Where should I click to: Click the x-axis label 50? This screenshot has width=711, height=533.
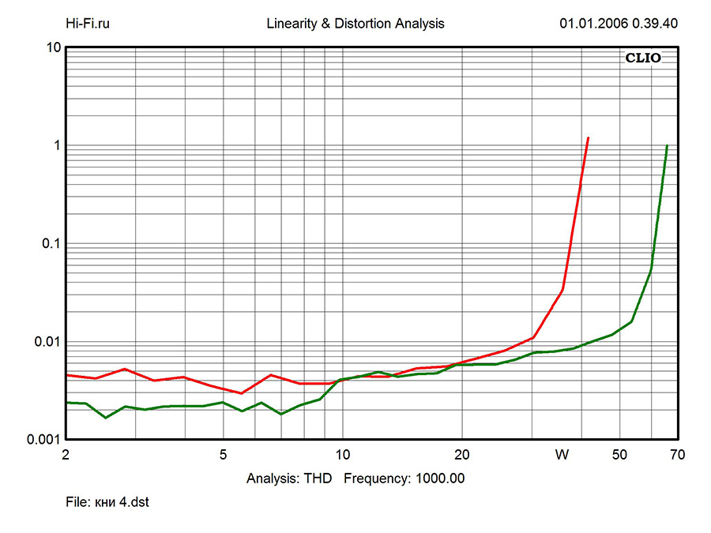619,455
